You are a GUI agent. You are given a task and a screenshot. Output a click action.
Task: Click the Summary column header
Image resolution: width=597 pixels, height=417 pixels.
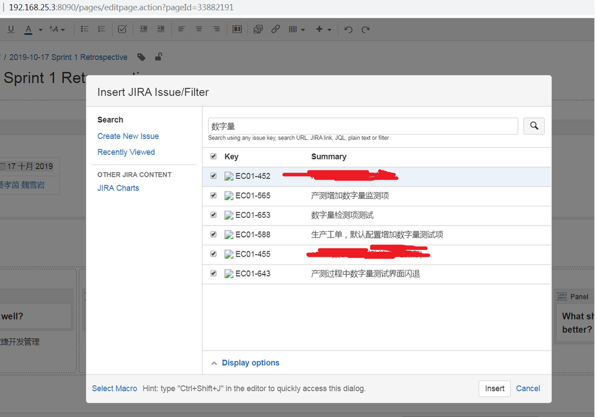coord(329,157)
